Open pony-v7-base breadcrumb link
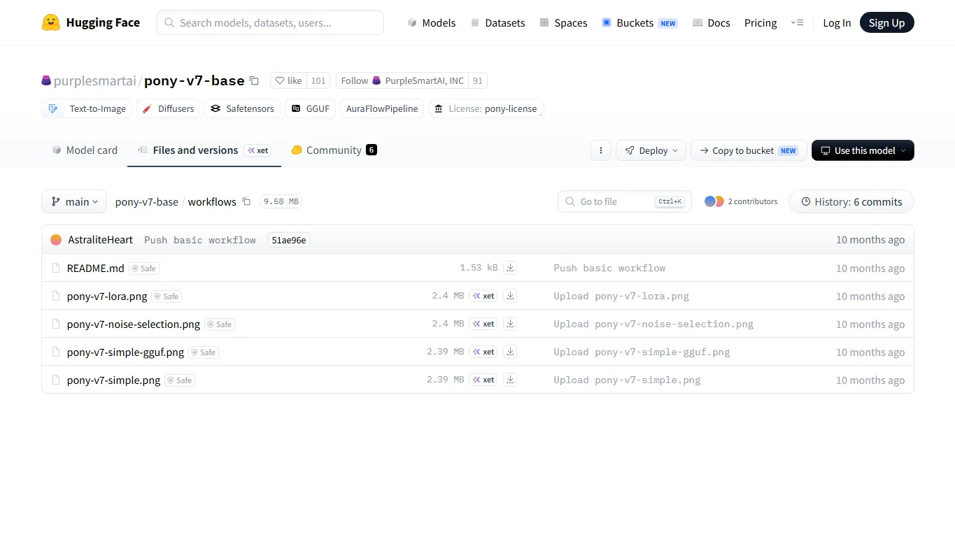 [x=147, y=201]
